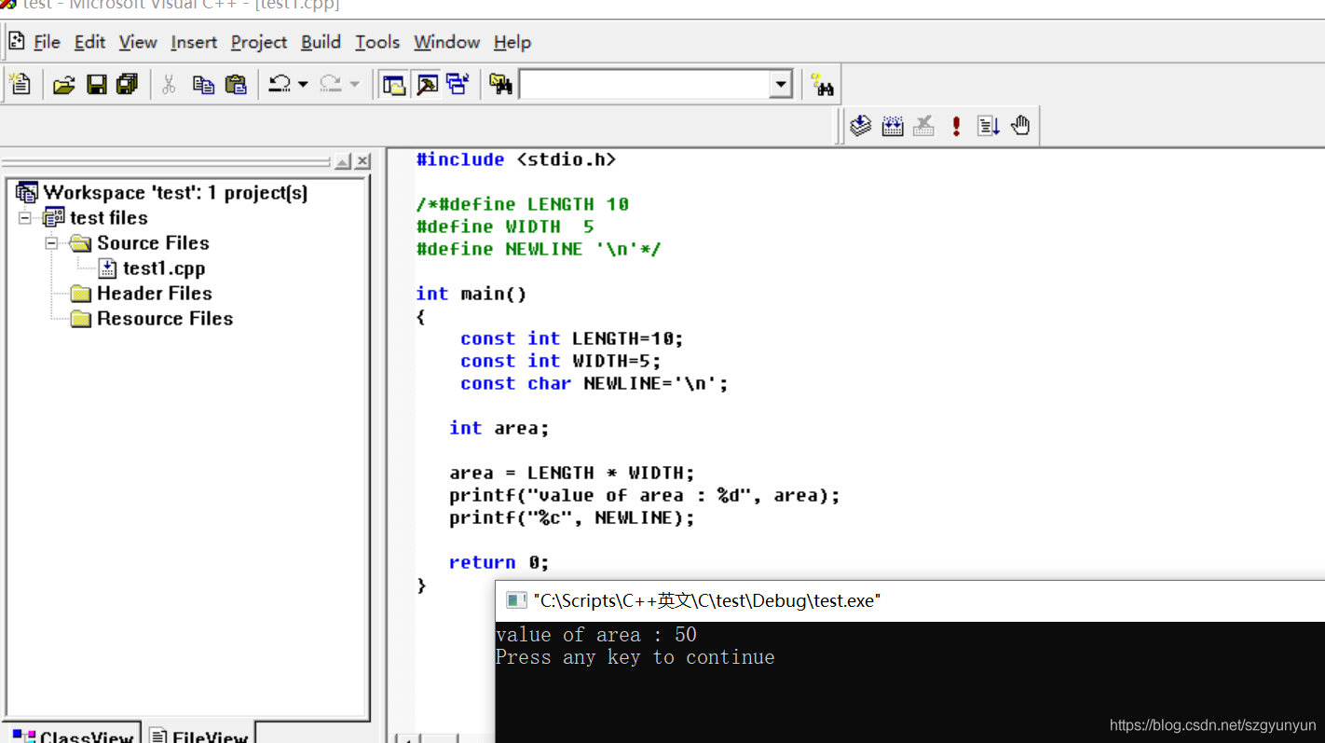Toggle the Output window icon
This screenshot has width=1325, height=743.
click(428, 85)
